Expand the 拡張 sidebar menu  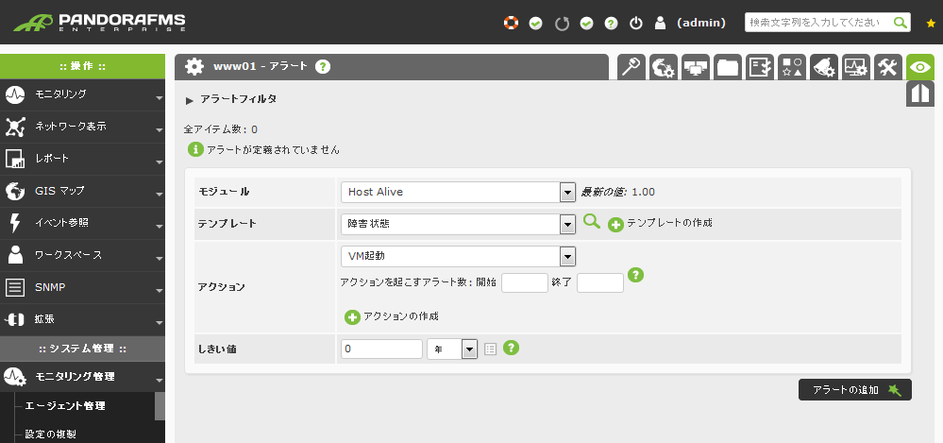click(x=82, y=319)
